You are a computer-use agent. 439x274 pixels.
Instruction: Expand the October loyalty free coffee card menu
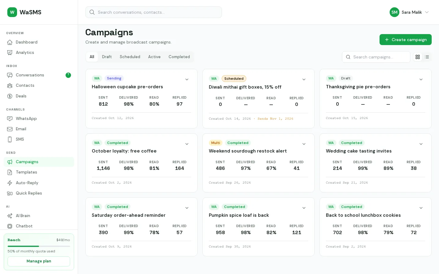click(x=187, y=144)
